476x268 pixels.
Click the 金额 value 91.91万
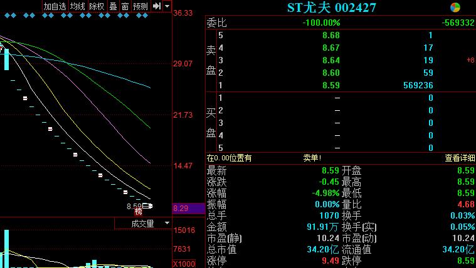coord(324,227)
